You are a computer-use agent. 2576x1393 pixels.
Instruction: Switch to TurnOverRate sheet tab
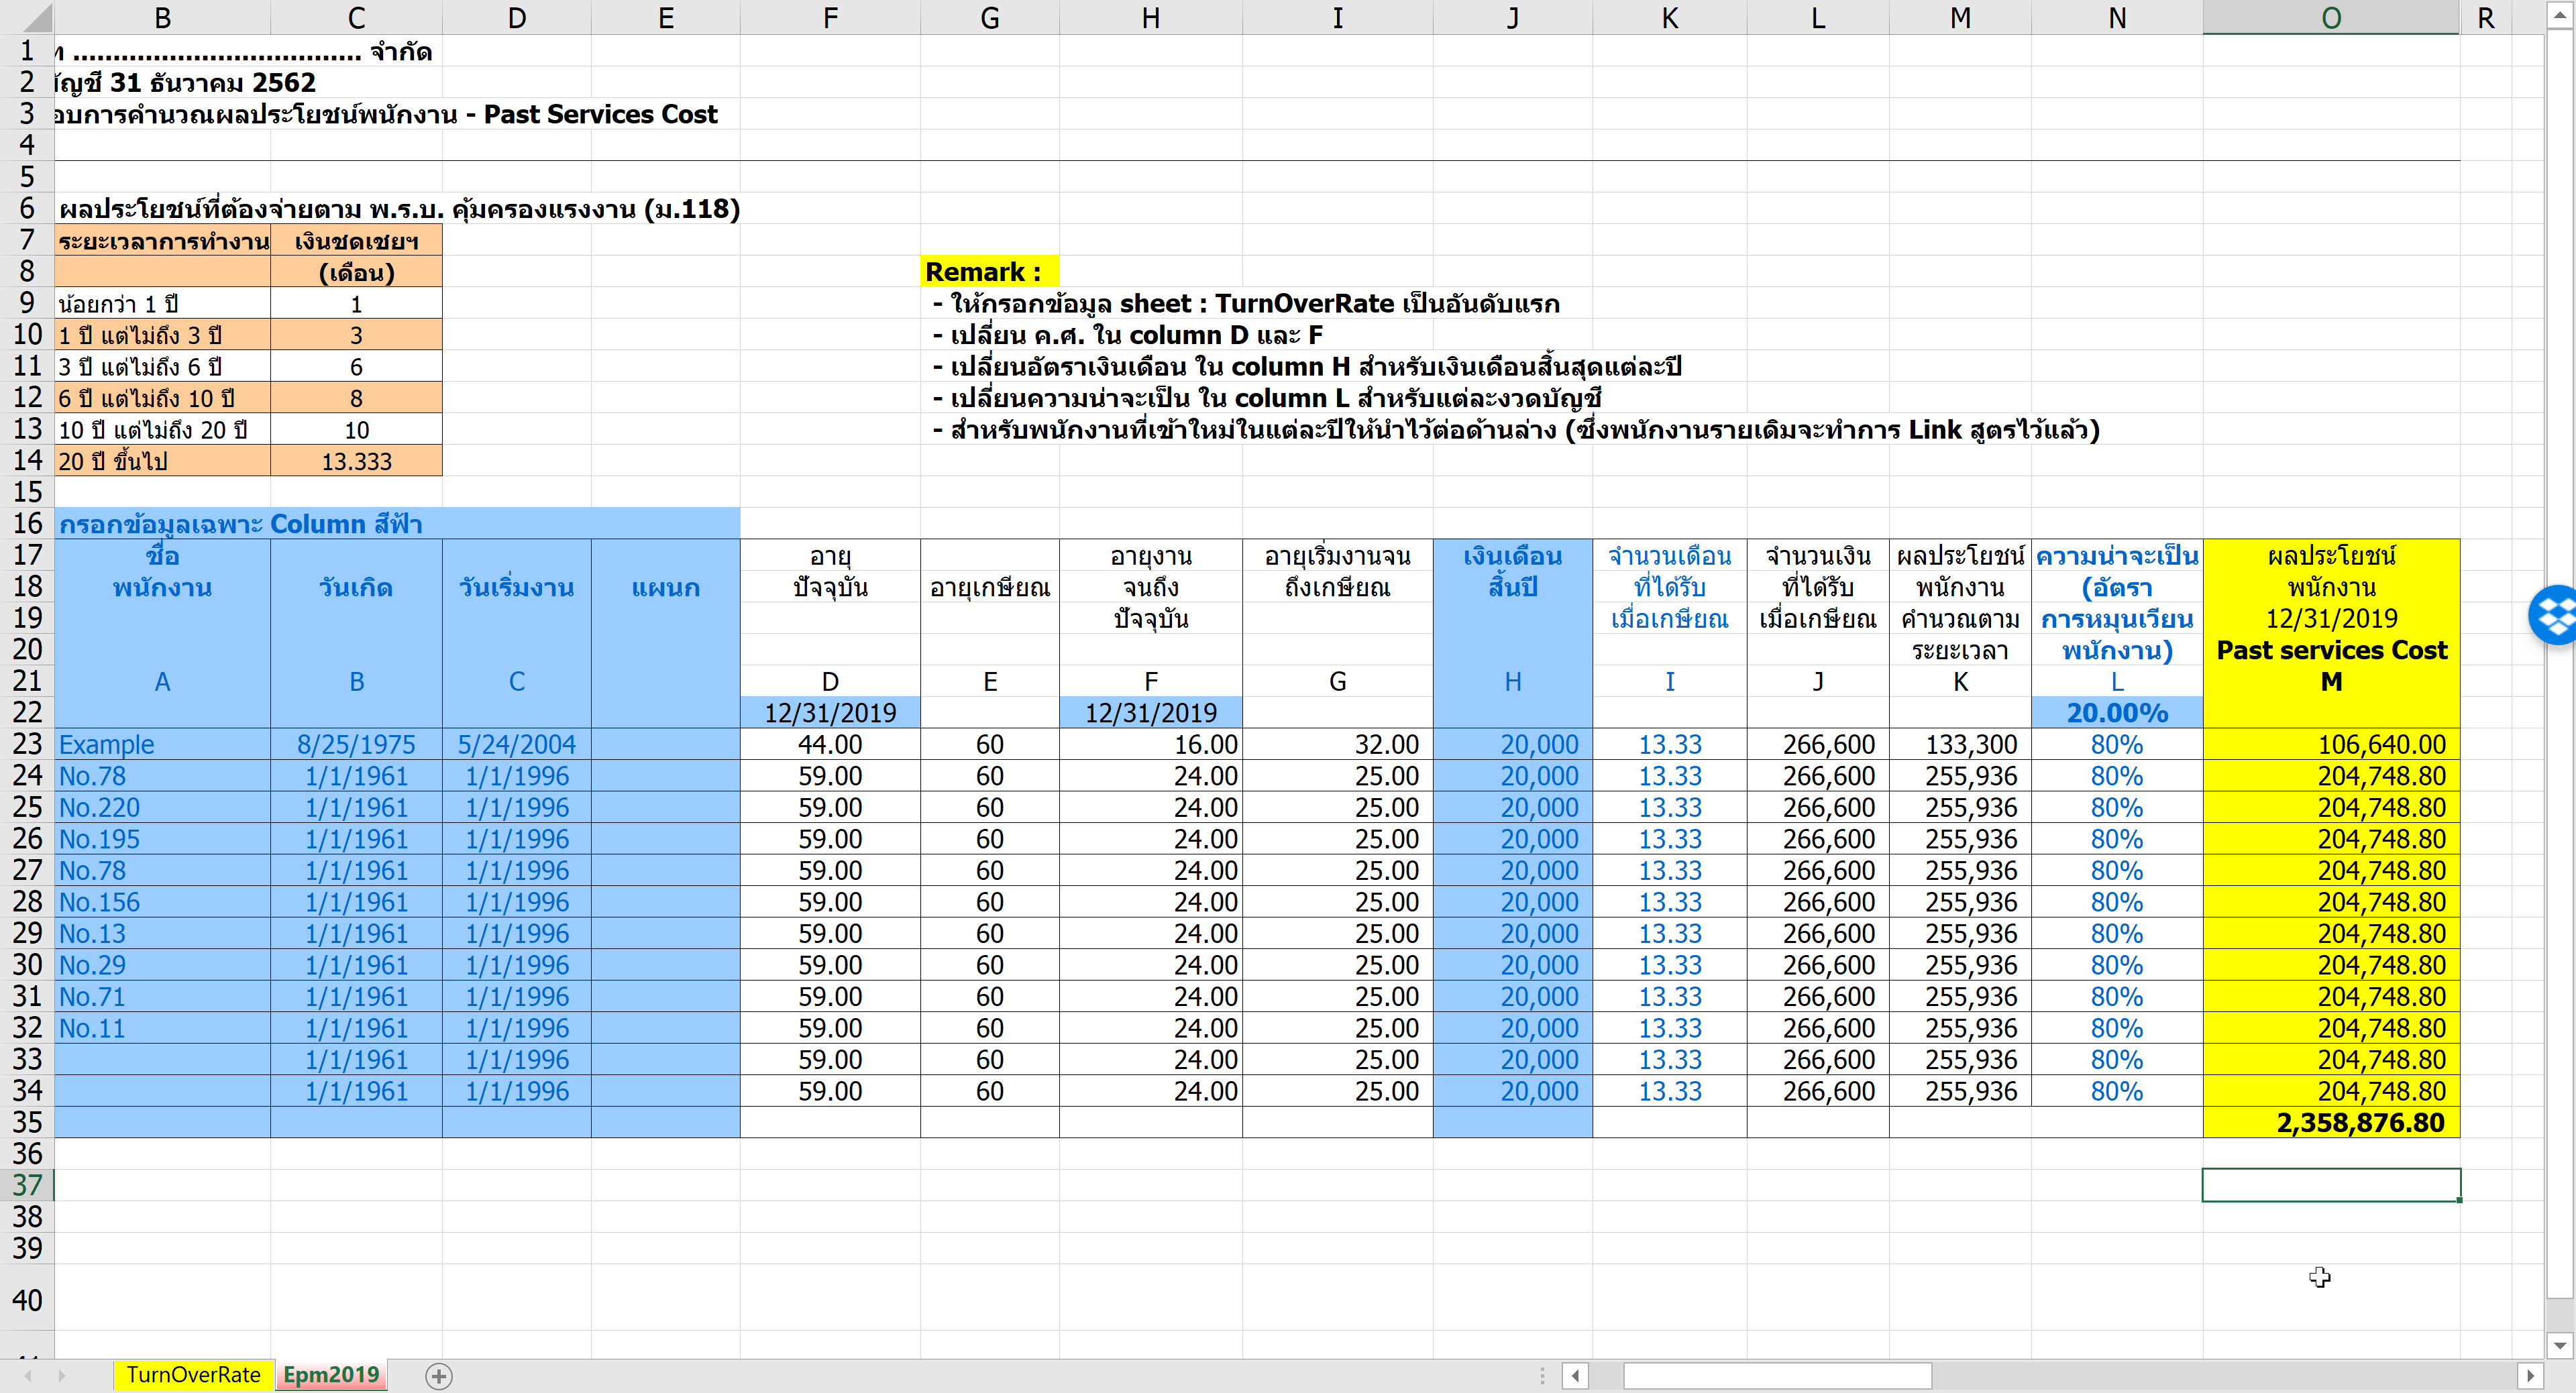pyautogui.click(x=193, y=1376)
